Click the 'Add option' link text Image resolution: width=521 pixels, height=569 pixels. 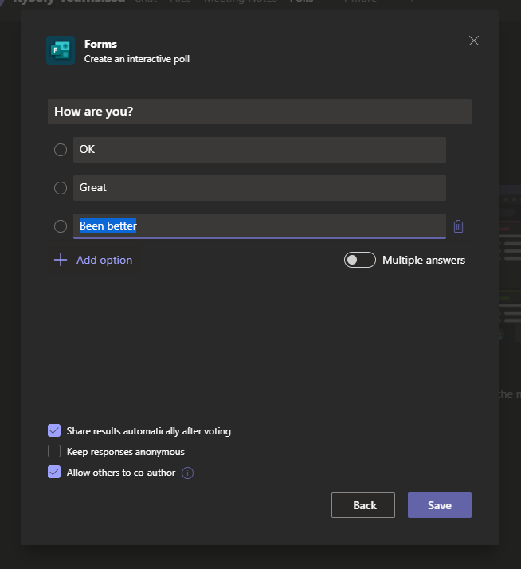click(104, 260)
